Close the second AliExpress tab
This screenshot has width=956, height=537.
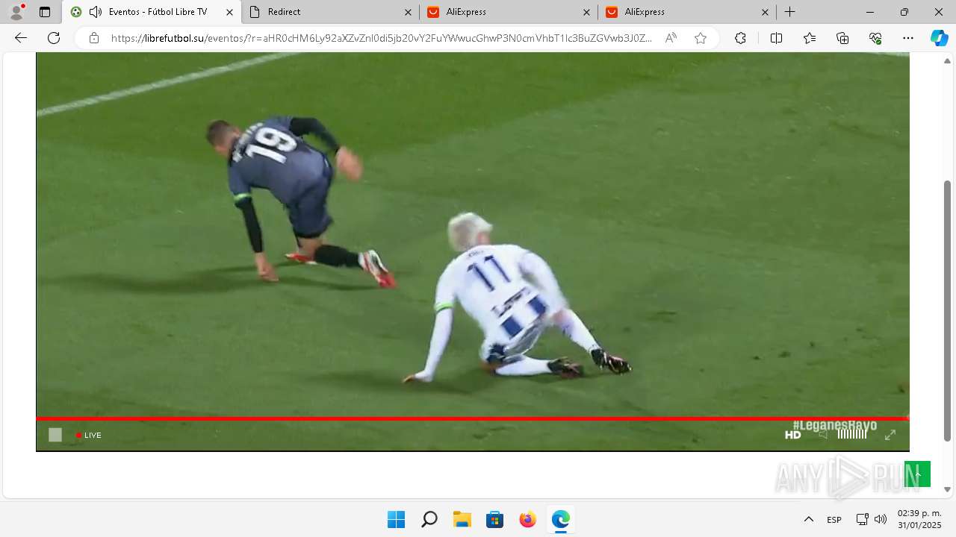pyautogui.click(x=765, y=12)
